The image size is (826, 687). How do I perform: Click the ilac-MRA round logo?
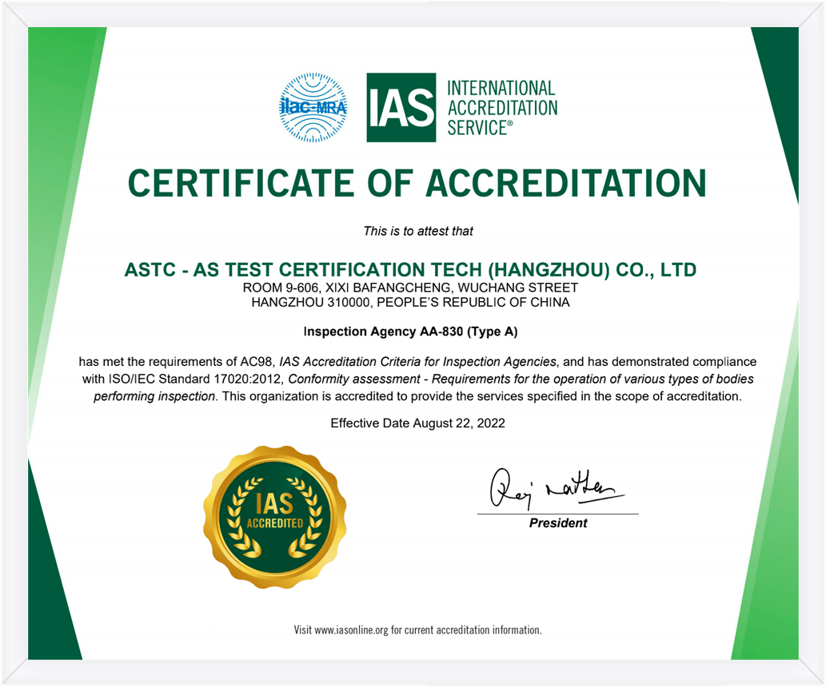[313, 108]
